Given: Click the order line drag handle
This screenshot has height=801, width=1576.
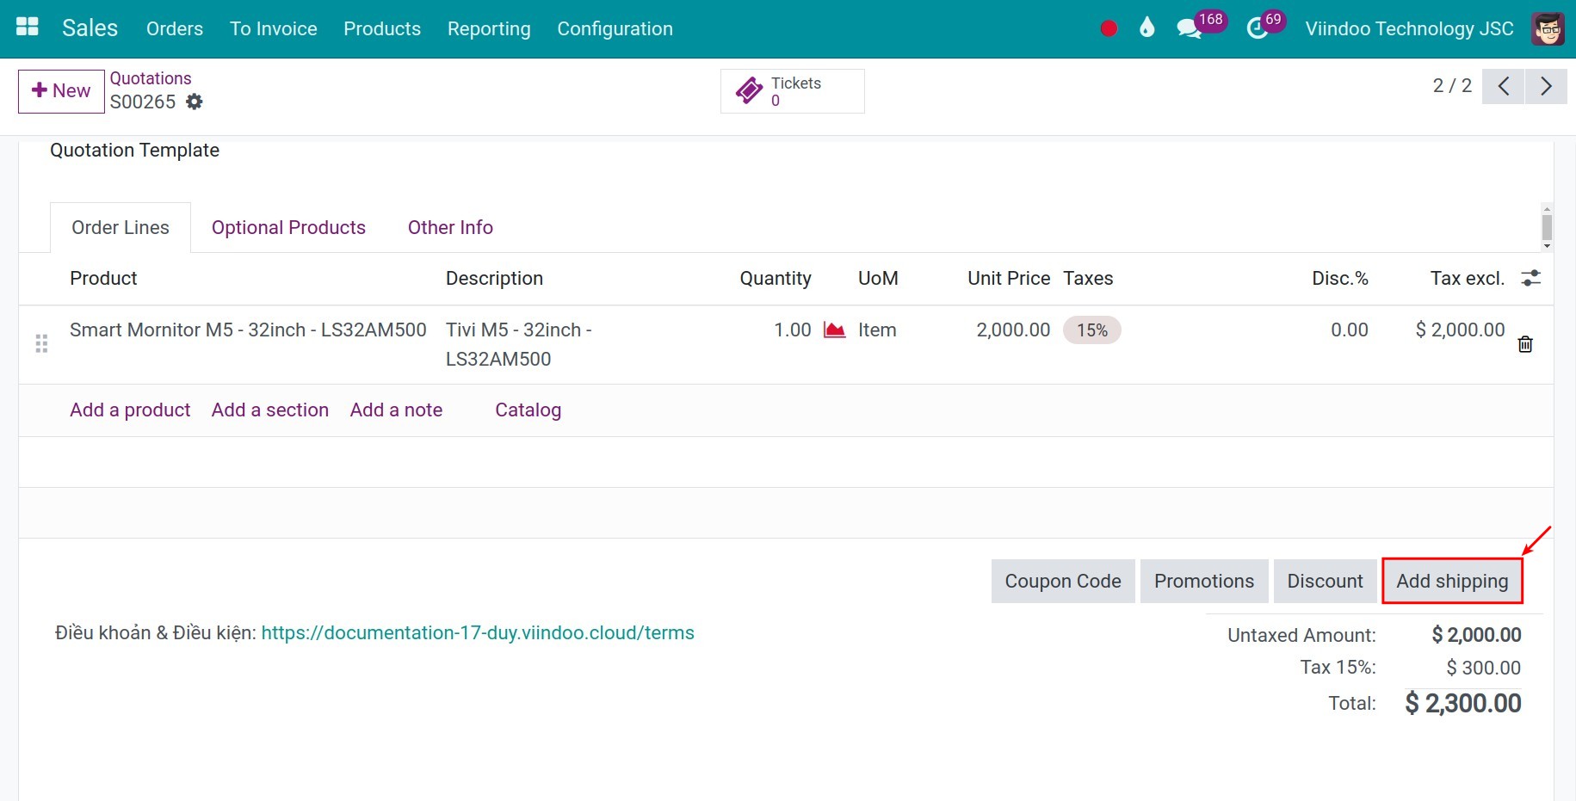Looking at the screenshot, I should (x=41, y=344).
